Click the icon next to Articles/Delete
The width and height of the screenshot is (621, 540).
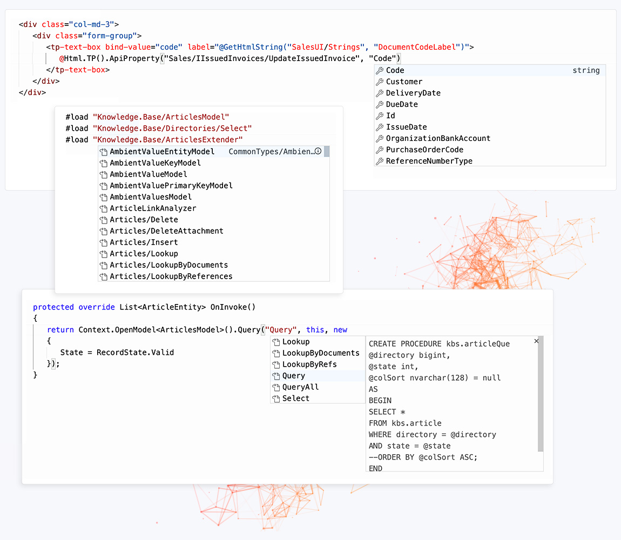[104, 220]
